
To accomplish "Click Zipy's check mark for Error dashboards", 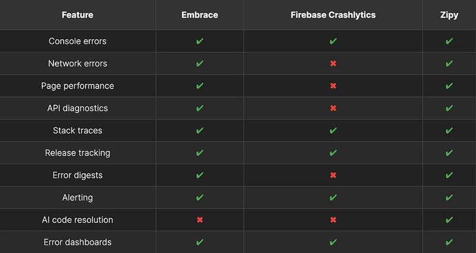I will [449, 242].
